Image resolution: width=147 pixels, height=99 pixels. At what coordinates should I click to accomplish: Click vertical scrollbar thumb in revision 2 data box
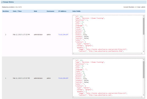pos(143,26)
